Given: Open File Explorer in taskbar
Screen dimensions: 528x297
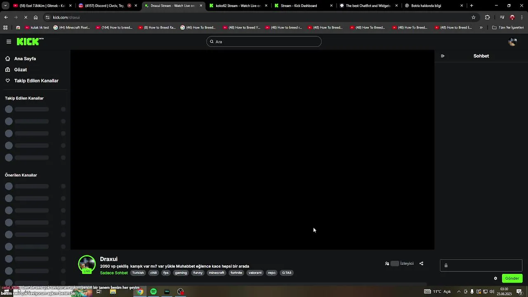Looking at the screenshot, I should pos(113,292).
